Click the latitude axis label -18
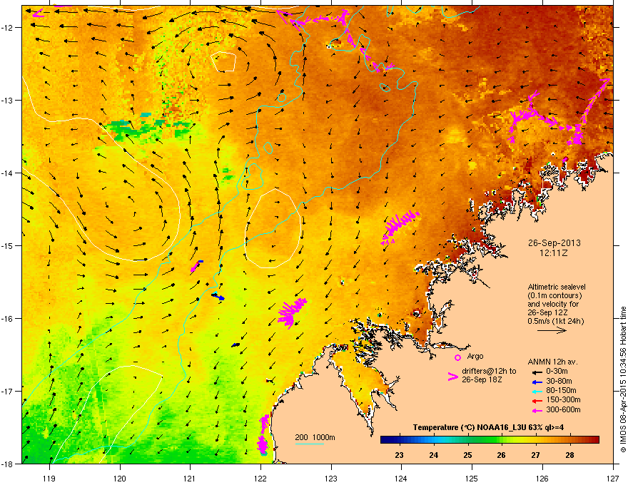 (x=7, y=464)
